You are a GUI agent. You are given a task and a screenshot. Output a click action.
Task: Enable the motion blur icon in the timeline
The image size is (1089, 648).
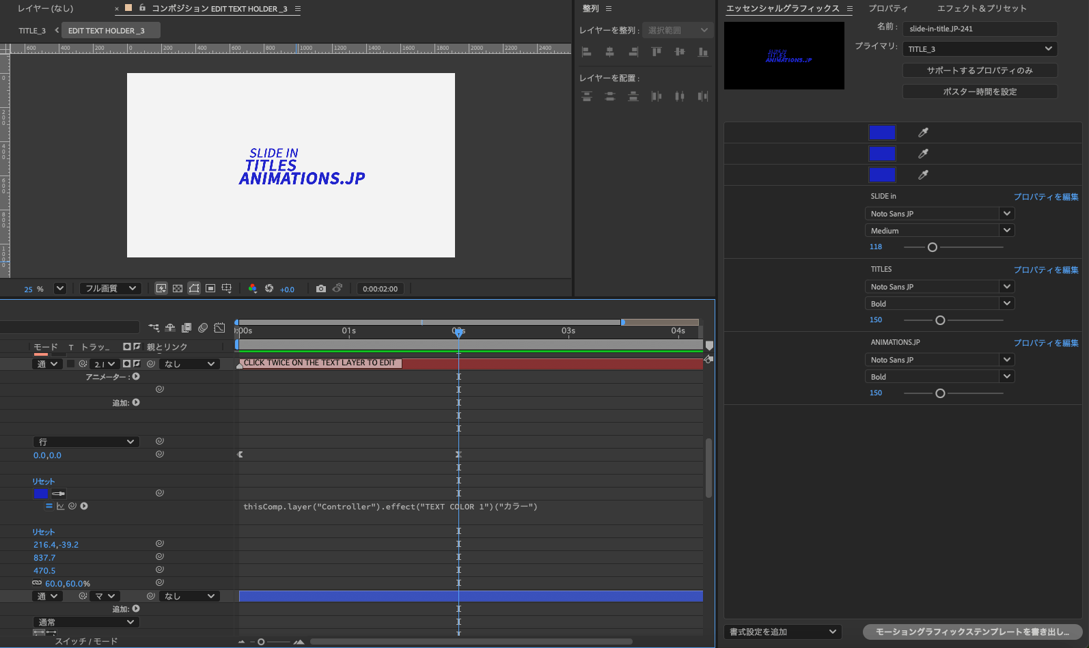pos(203,328)
